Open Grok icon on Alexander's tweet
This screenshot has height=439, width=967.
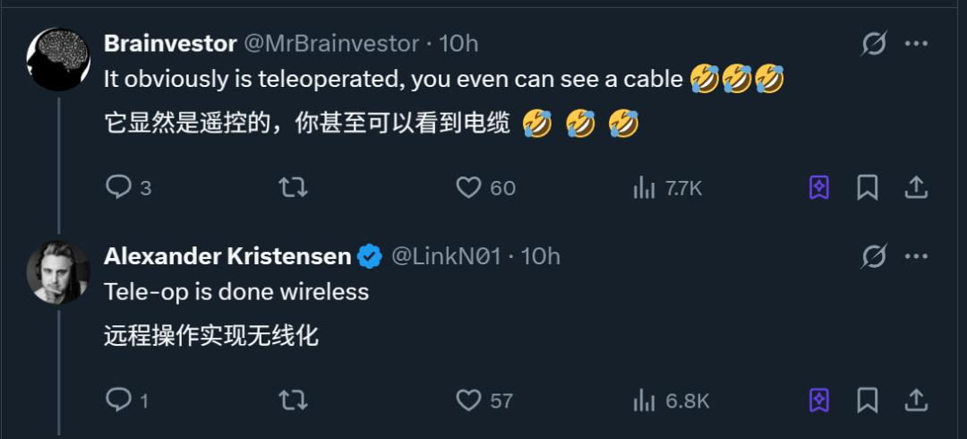click(x=874, y=256)
